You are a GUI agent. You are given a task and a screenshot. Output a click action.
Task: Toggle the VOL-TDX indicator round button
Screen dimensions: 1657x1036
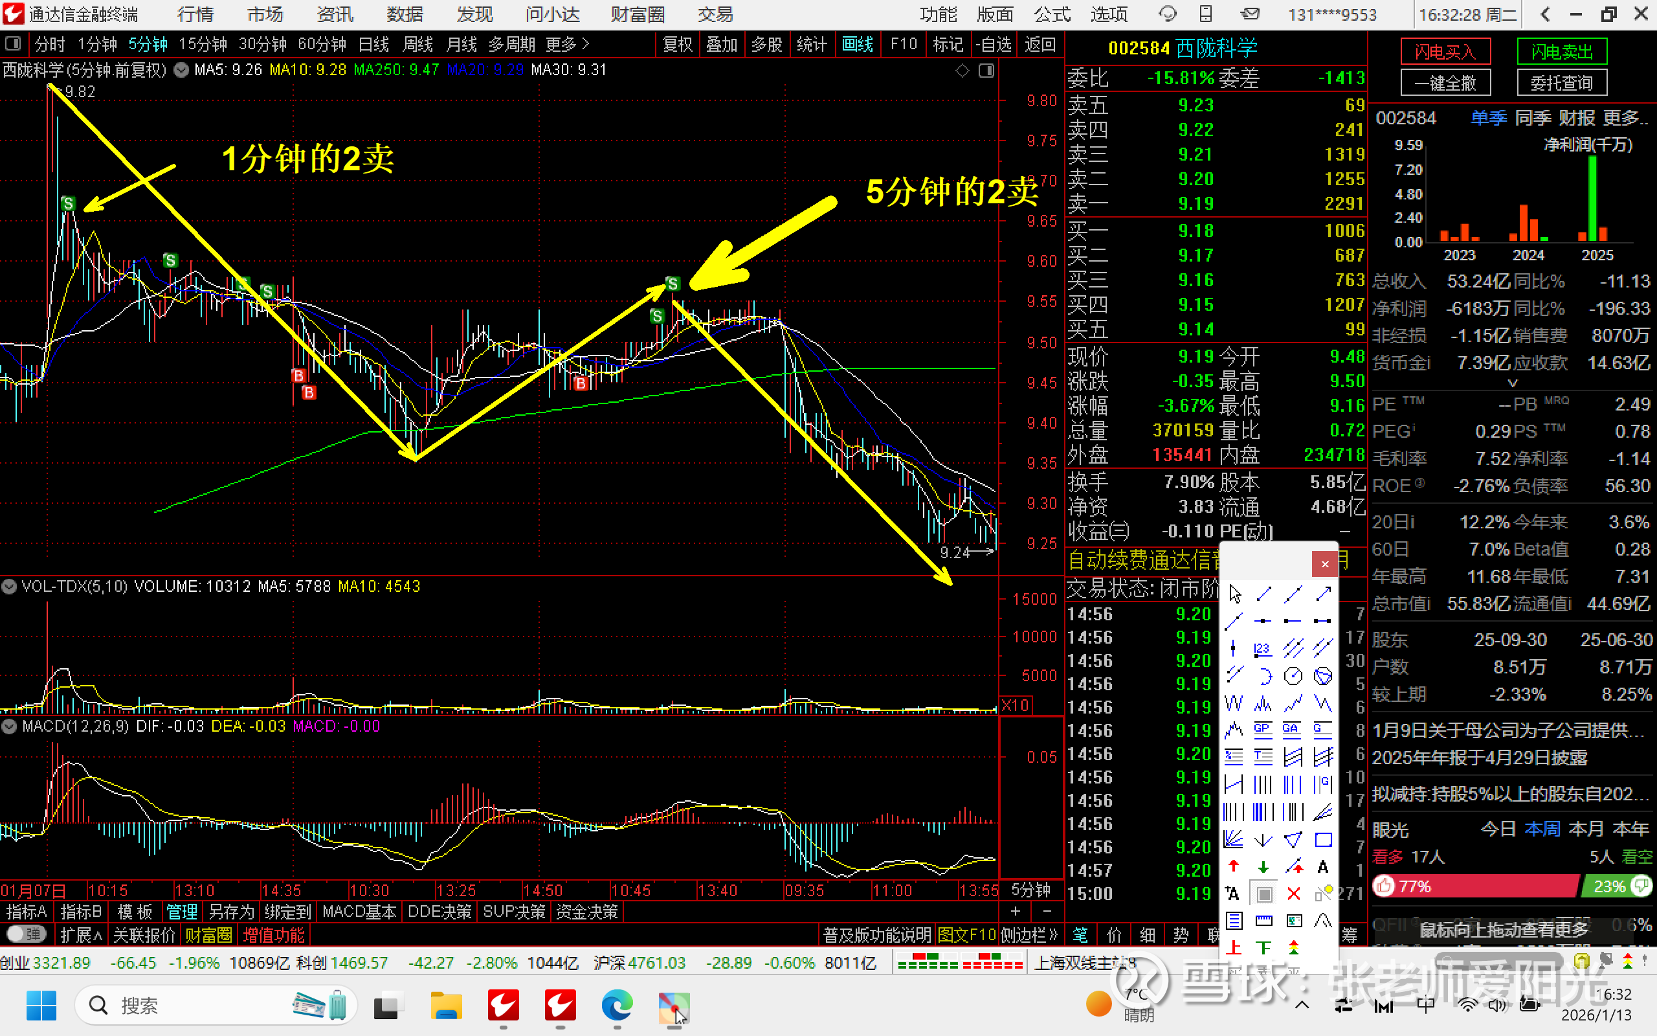(x=10, y=587)
